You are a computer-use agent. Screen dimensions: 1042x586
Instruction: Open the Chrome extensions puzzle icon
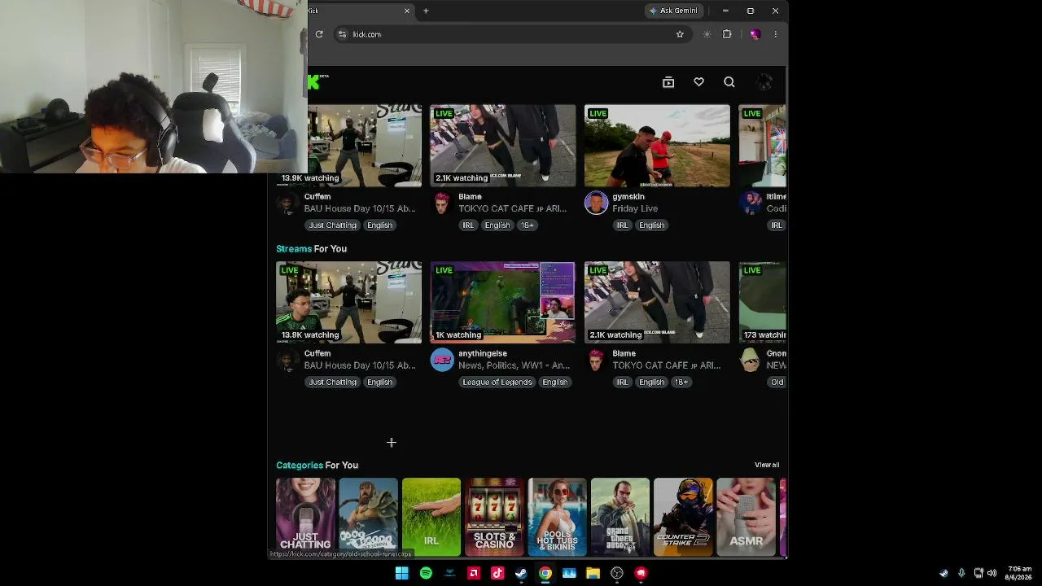pyautogui.click(x=727, y=34)
